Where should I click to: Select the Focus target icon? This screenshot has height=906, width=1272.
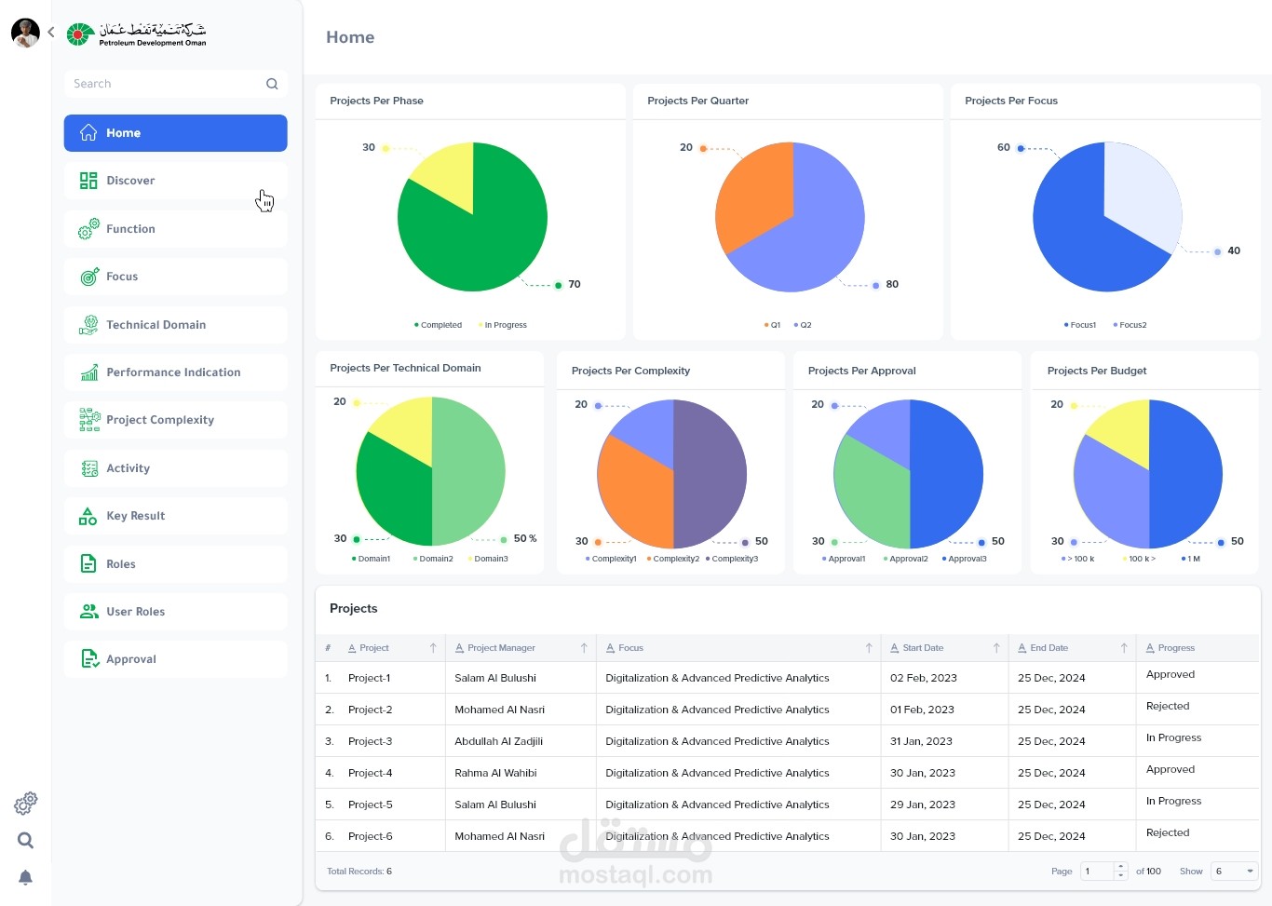point(88,277)
